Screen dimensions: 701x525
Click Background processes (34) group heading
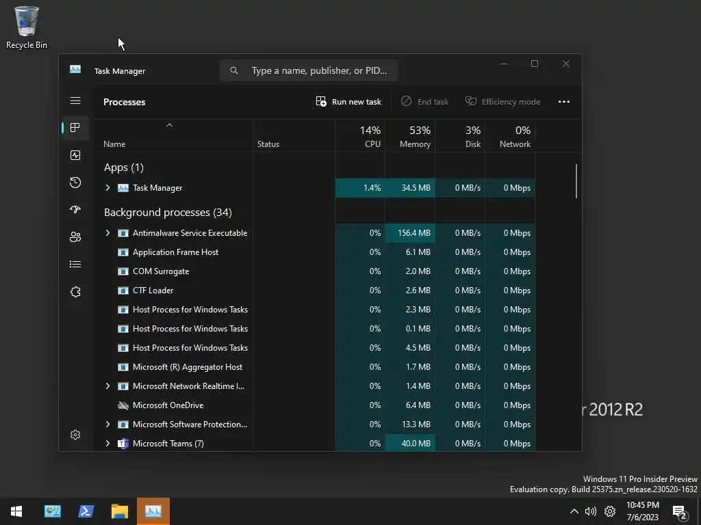pos(168,213)
